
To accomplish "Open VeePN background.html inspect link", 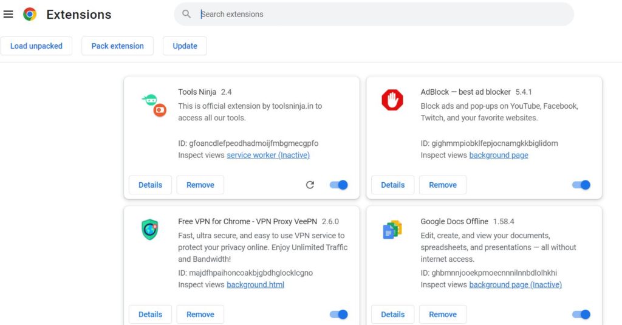I will pyautogui.click(x=255, y=285).
